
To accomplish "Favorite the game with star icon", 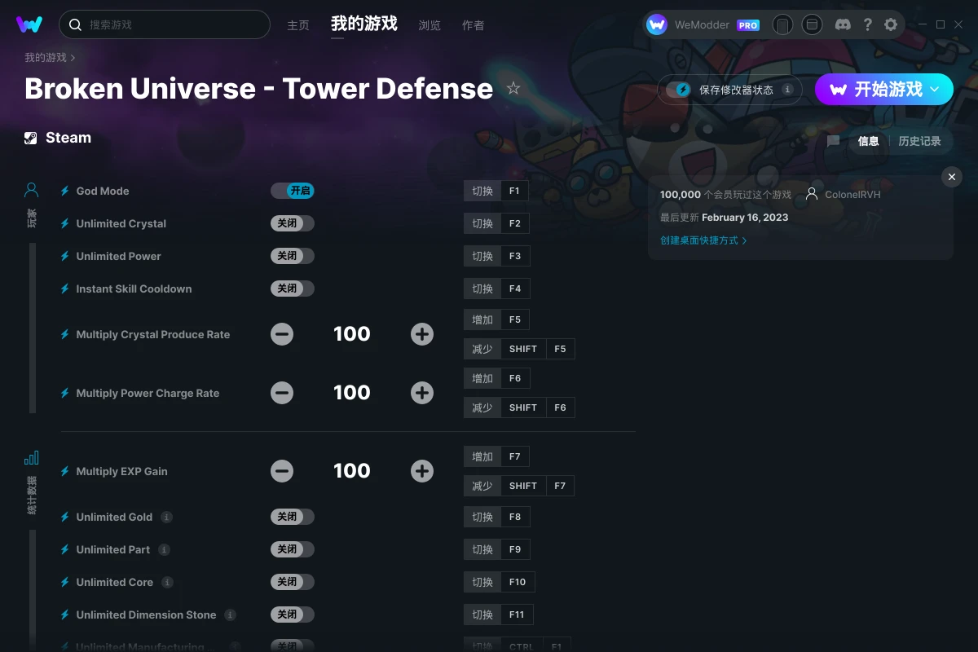I will pyautogui.click(x=513, y=88).
